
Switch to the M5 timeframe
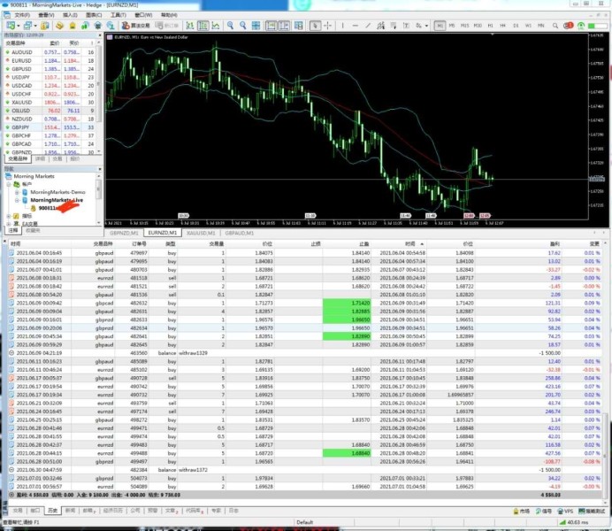pyautogui.click(x=452, y=26)
